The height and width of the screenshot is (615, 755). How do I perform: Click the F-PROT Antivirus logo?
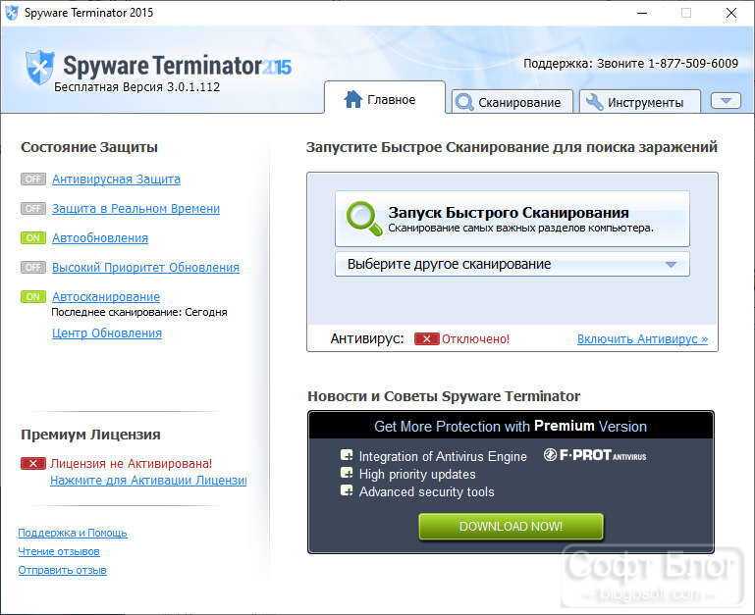click(x=595, y=455)
